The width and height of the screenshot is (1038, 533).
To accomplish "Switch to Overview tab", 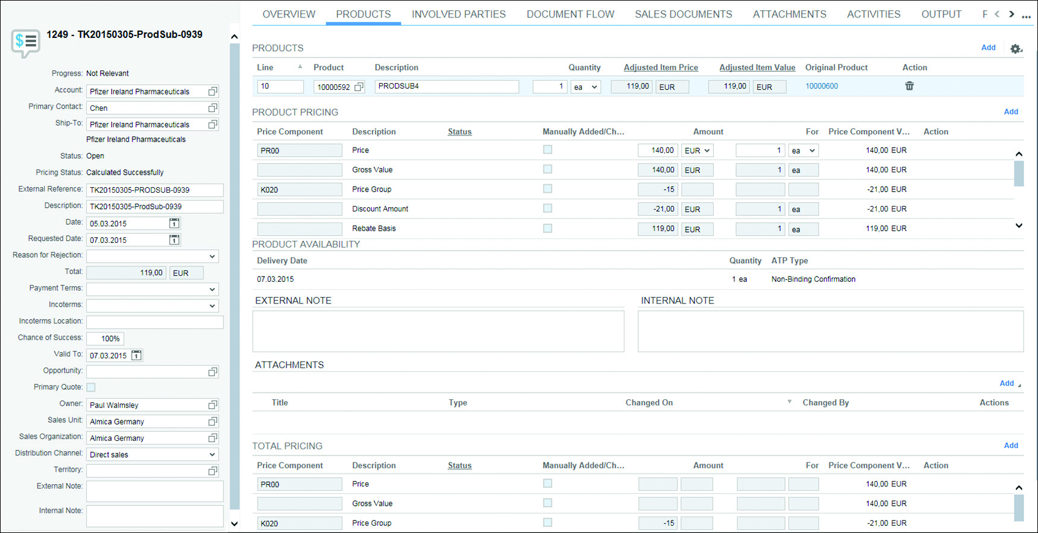I will [289, 14].
